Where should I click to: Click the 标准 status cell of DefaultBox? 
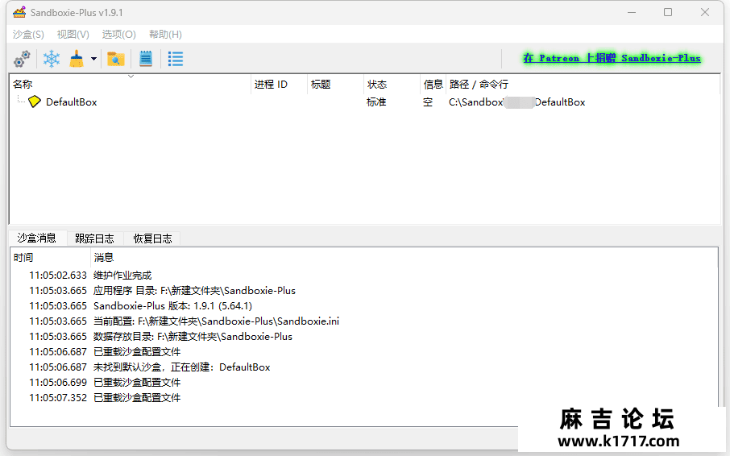(x=376, y=102)
